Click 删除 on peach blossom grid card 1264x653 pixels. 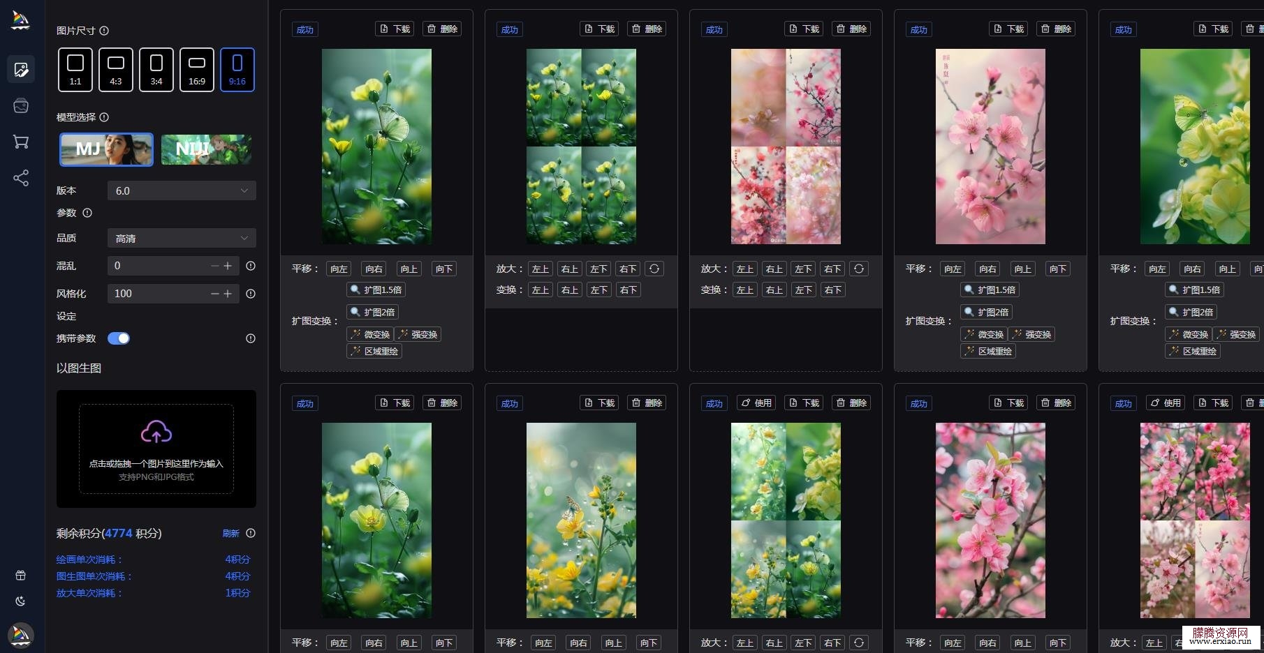tap(852, 29)
